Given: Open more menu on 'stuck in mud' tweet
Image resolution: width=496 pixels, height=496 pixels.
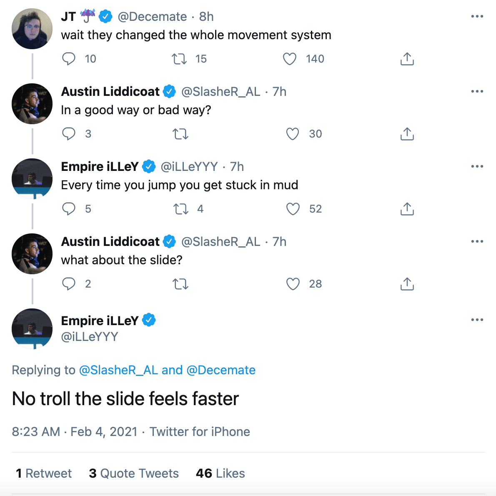Looking at the screenshot, I should coord(477,167).
